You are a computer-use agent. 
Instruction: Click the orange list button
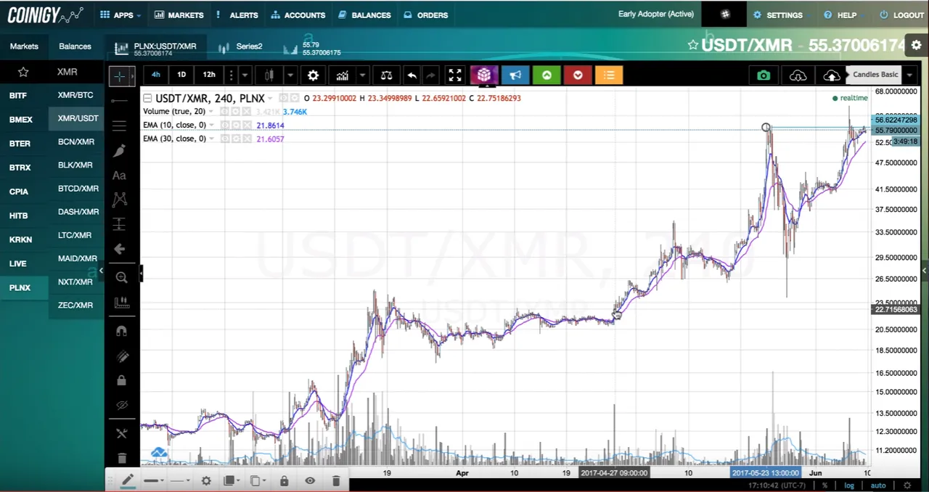(x=609, y=75)
